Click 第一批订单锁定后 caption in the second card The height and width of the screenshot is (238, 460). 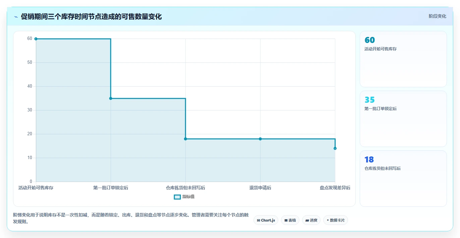click(x=381, y=109)
